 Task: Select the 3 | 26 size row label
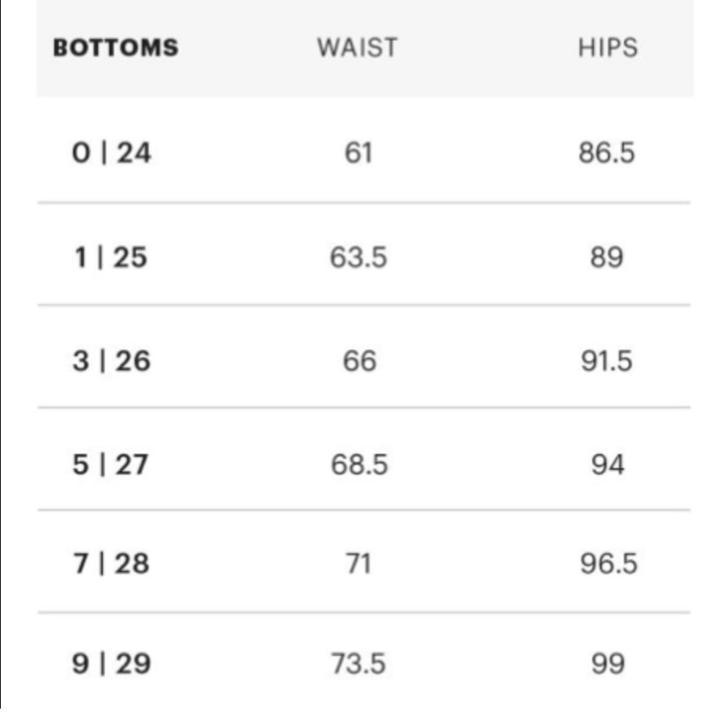(111, 360)
